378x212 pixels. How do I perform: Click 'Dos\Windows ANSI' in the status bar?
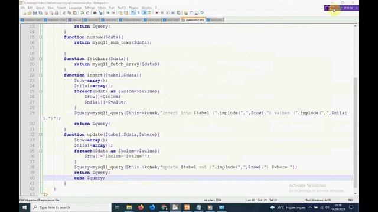318,200
